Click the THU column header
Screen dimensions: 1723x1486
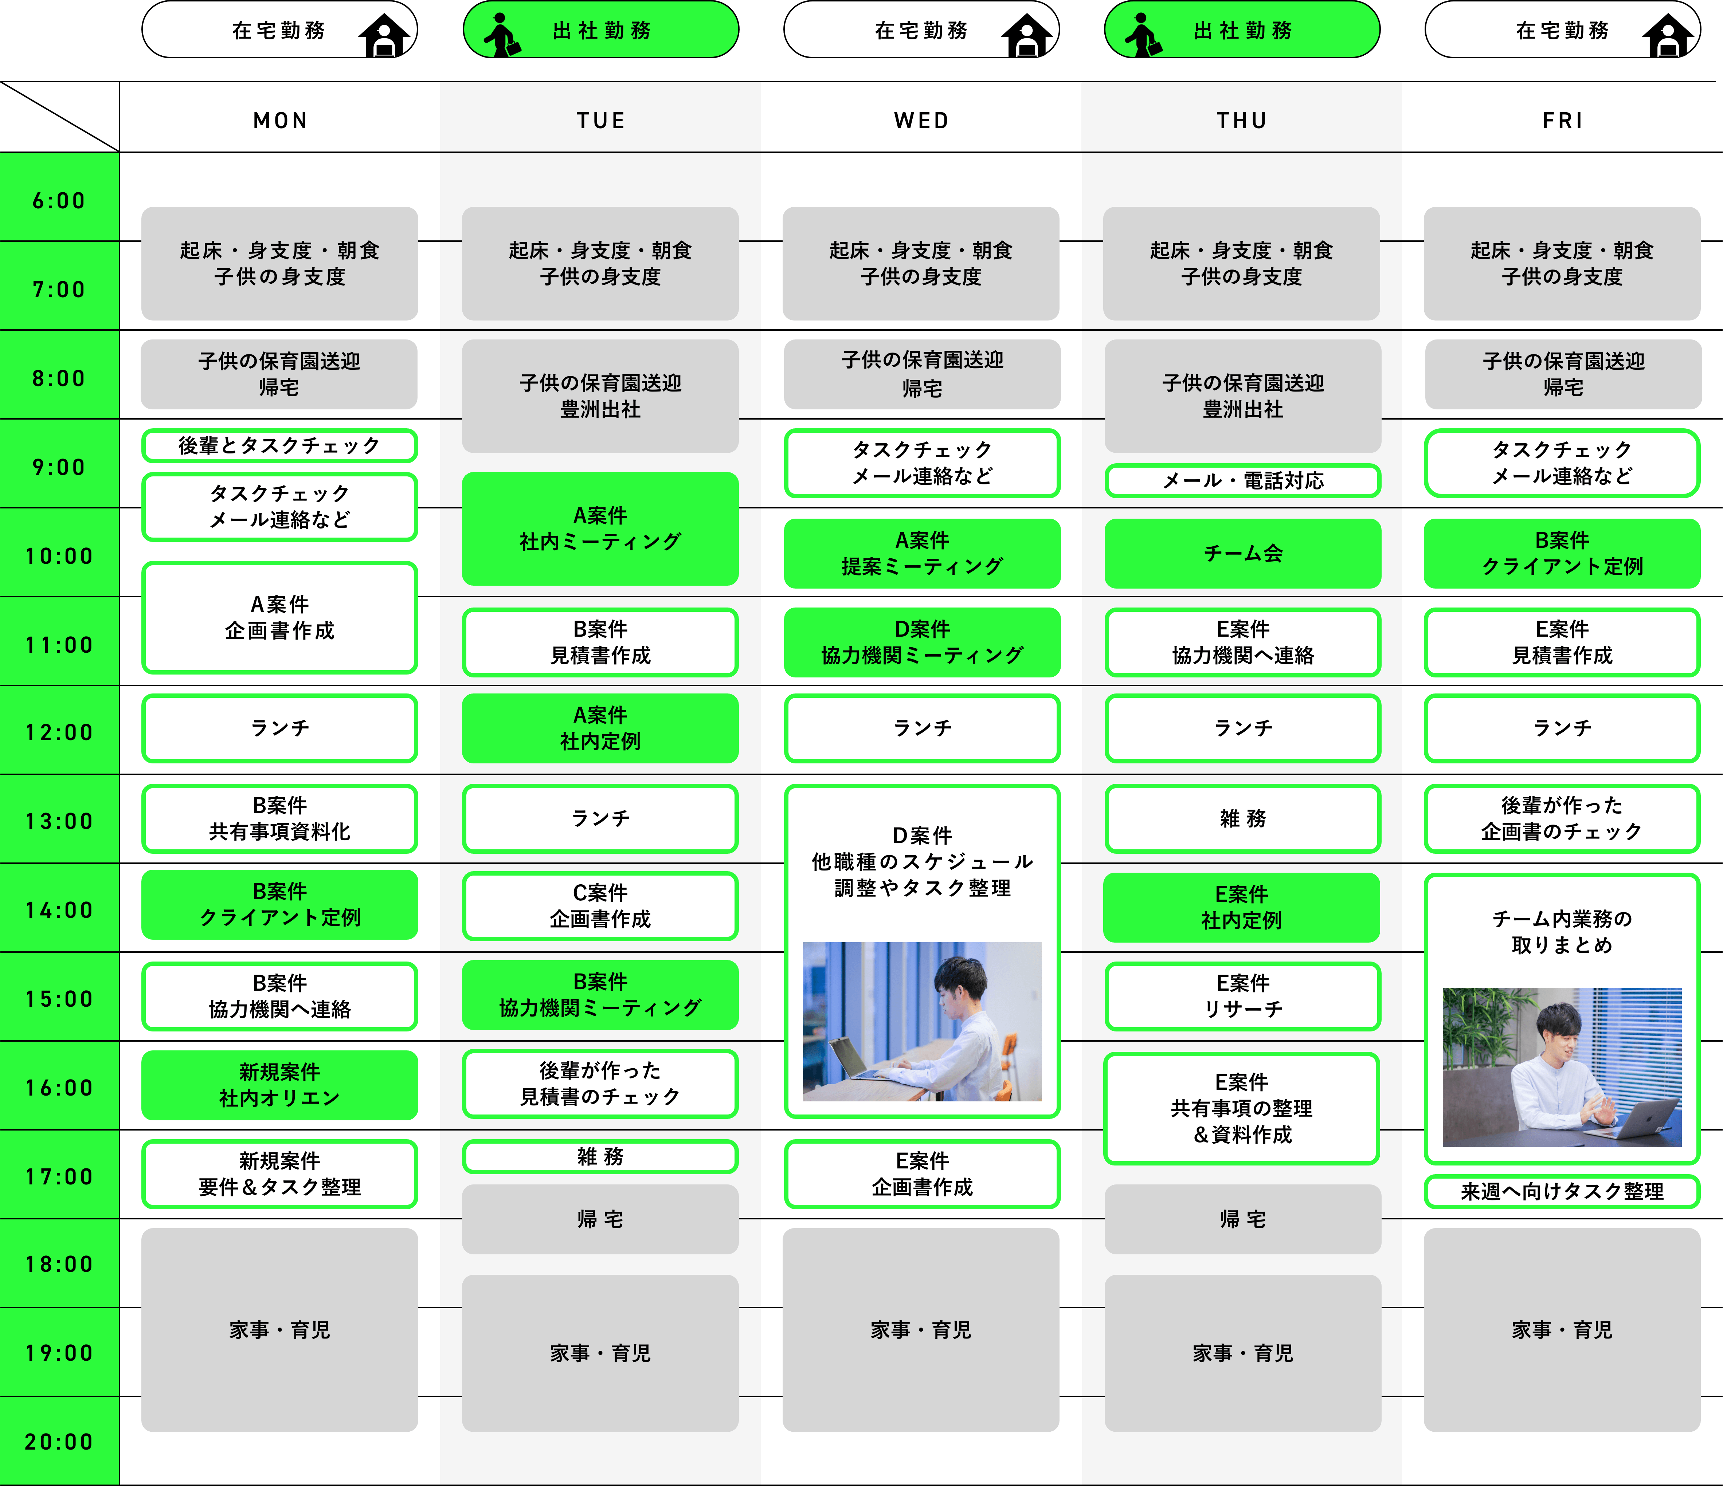(x=1242, y=121)
